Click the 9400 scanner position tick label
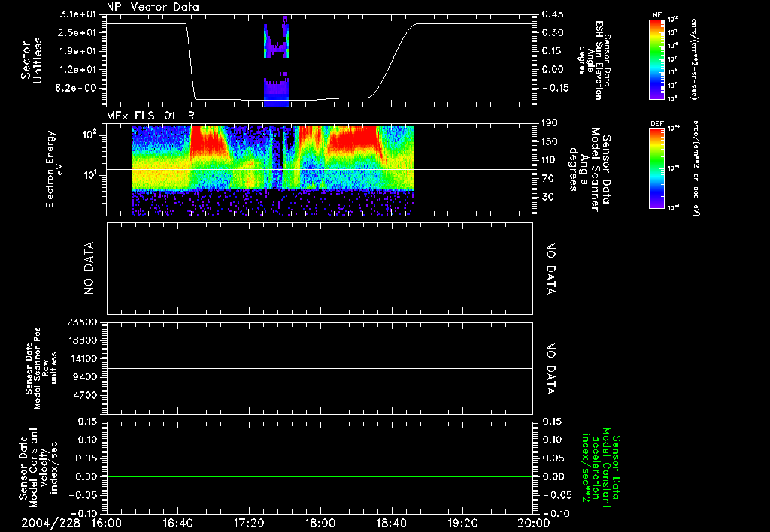Screen dimensions: 770x532 (x=85, y=377)
